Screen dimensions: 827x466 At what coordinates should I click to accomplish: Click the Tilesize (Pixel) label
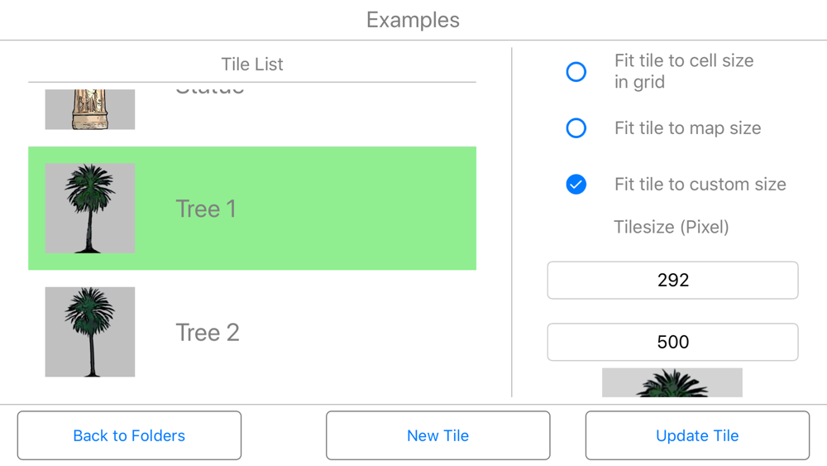pos(672,227)
